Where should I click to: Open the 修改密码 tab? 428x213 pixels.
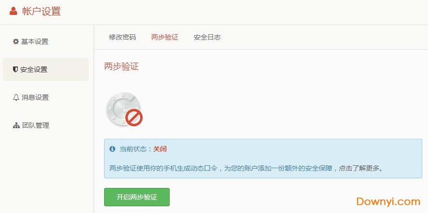(x=122, y=37)
